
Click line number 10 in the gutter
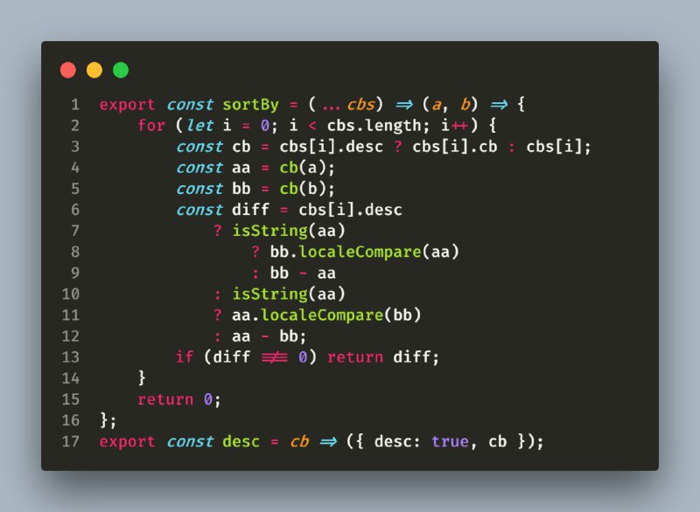[71, 294]
